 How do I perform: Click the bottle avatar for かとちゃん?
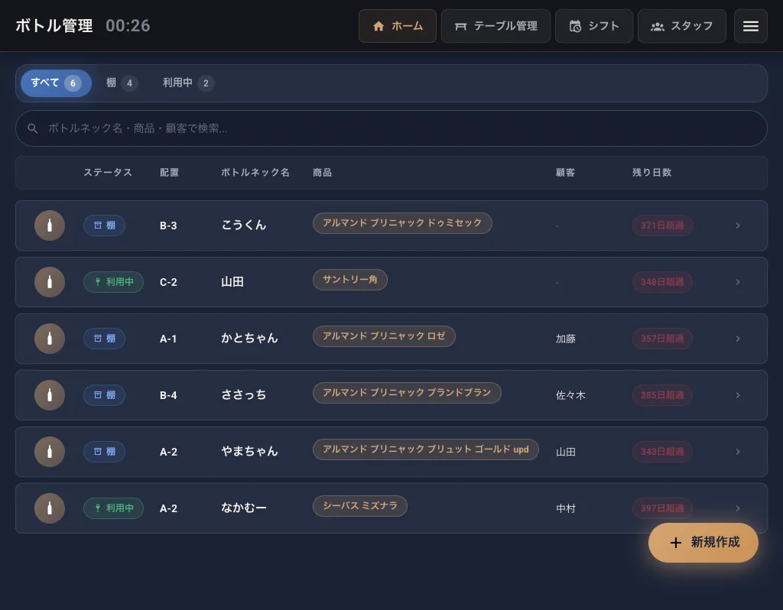tap(50, 339)
